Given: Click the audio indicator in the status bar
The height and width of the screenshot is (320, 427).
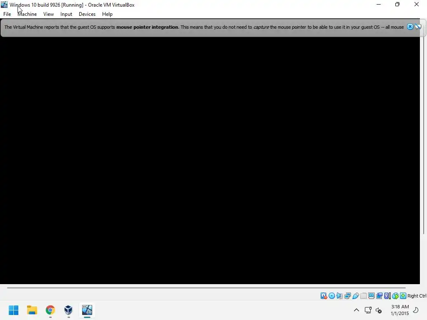Looking at the screenshot, I should (x=339, y=296).
